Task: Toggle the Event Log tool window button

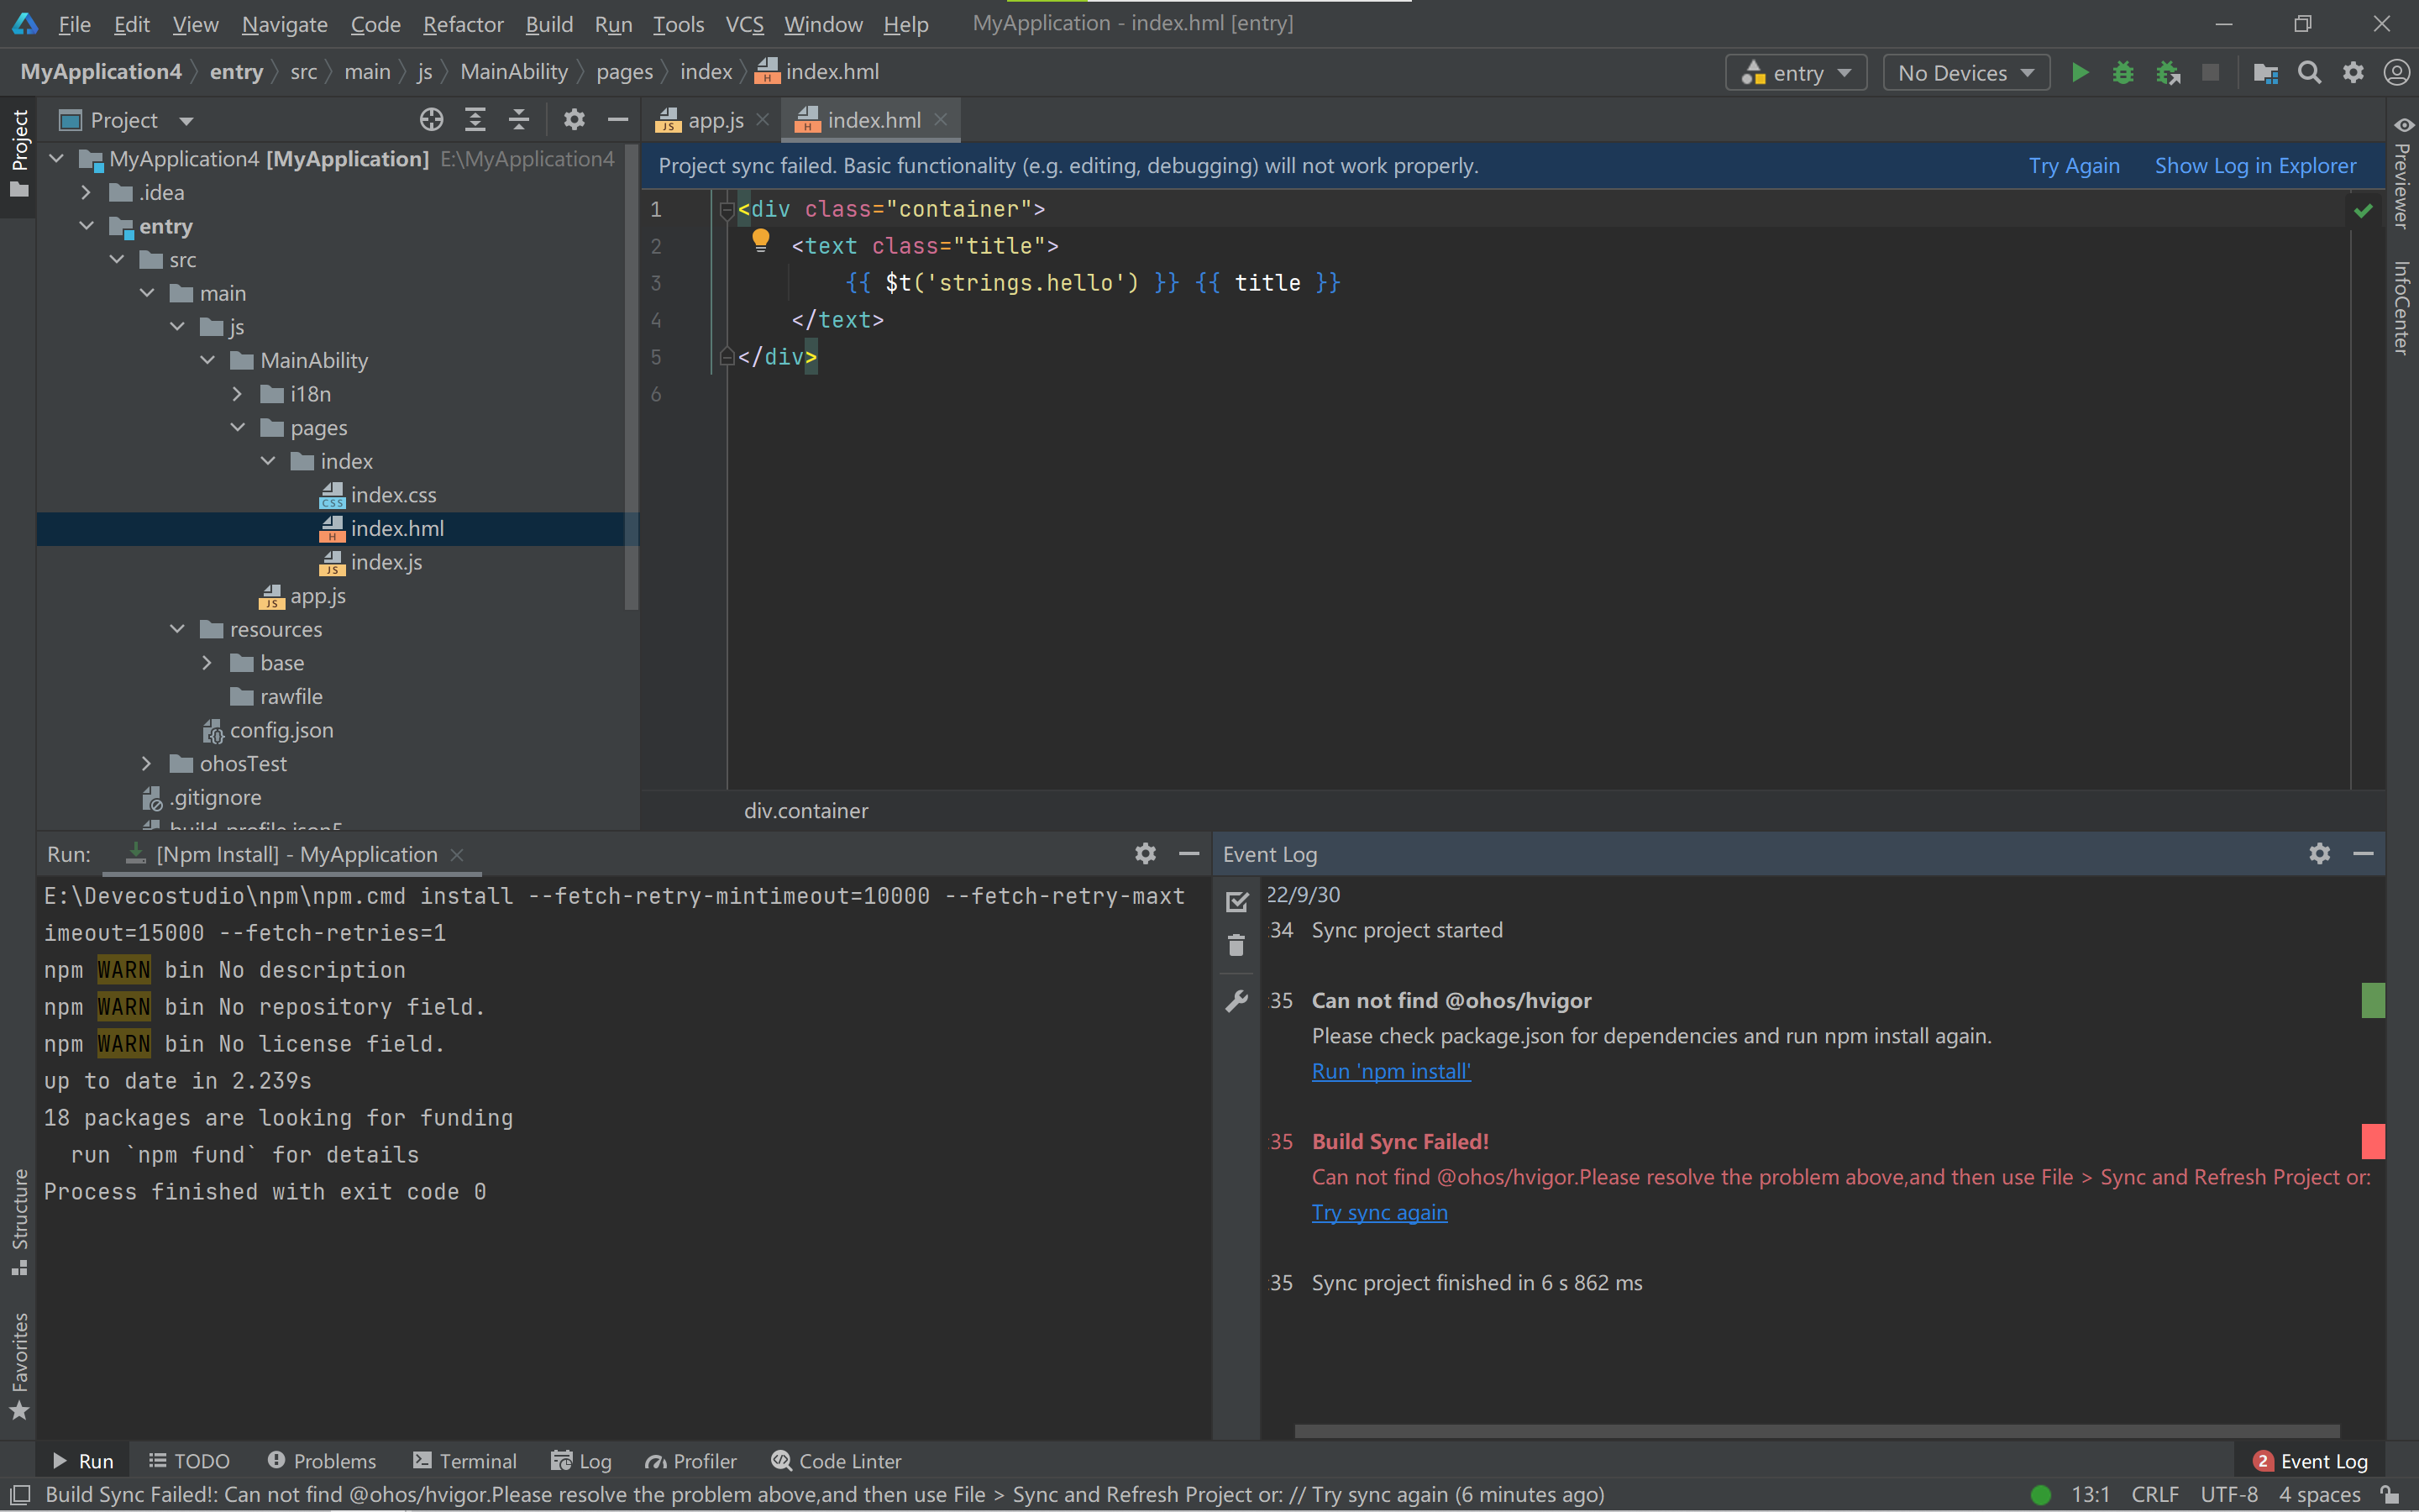Action: point(2311,1461)
